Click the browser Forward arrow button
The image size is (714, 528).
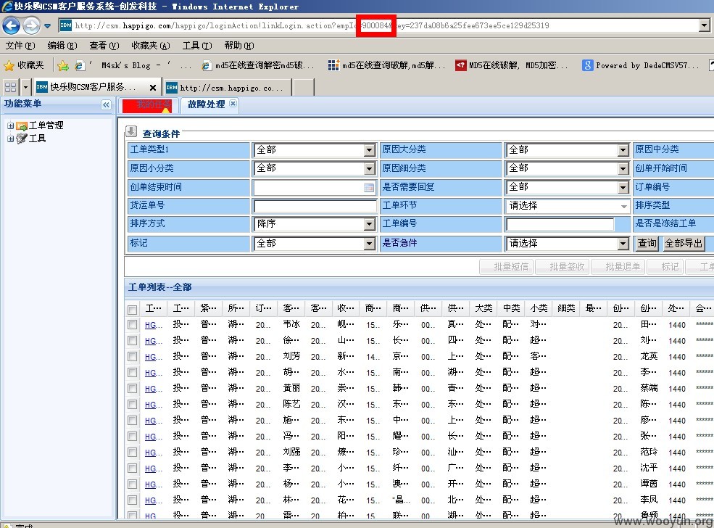coord(31,25)
